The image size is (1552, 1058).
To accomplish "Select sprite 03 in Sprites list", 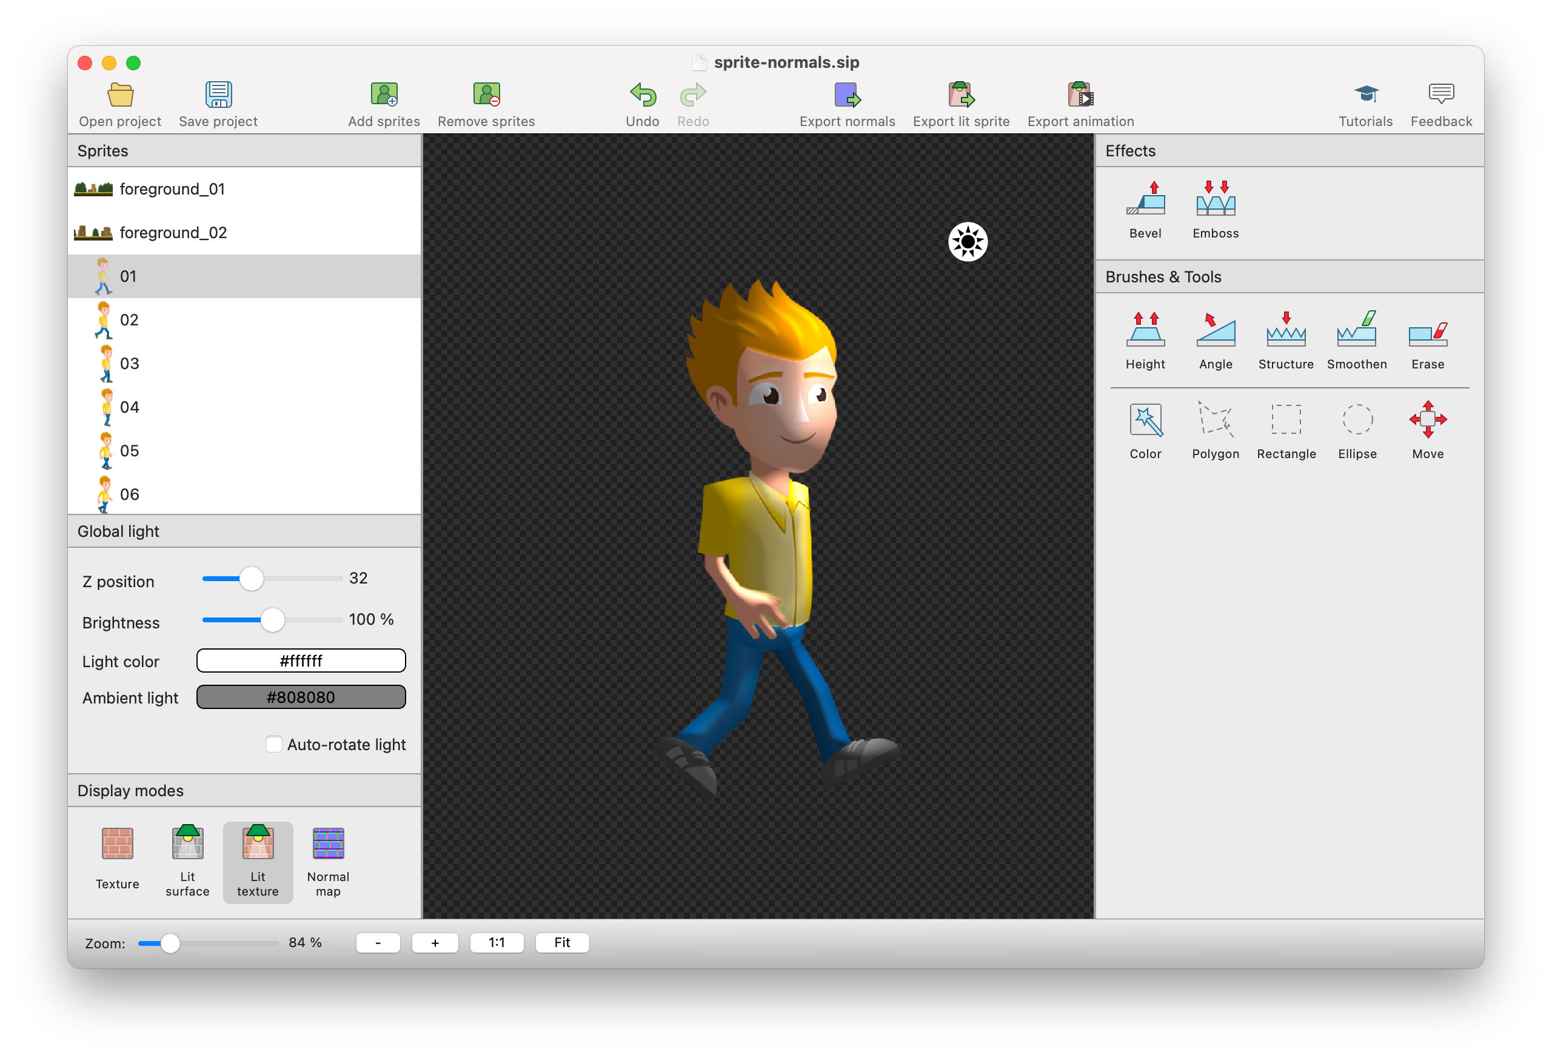I will (x=130, y=363).
